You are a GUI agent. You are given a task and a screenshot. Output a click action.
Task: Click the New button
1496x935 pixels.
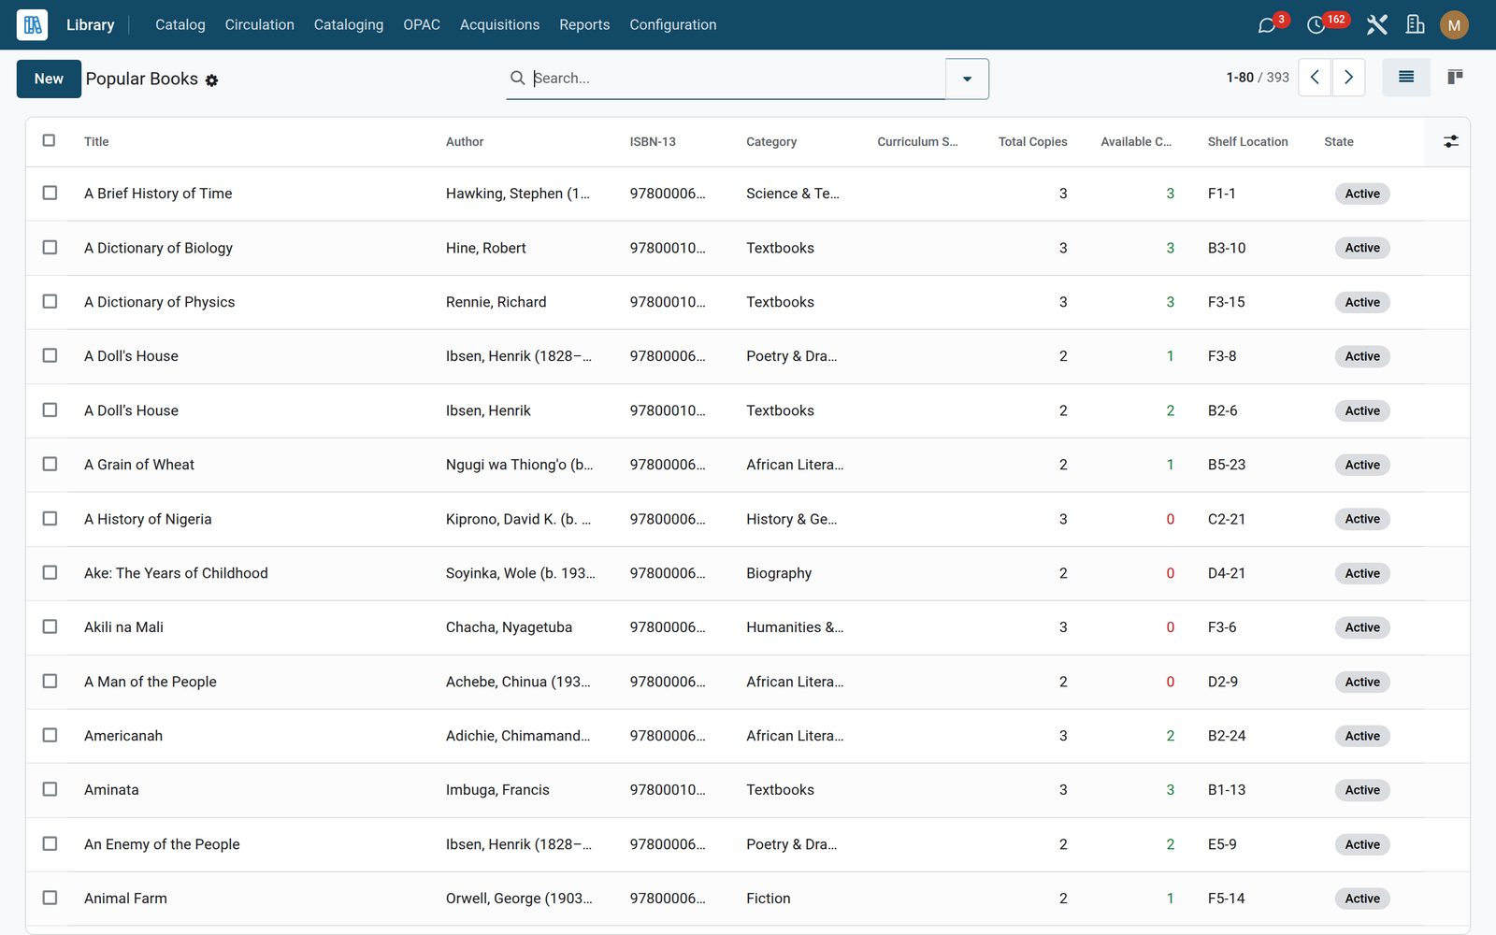point(49,79)
